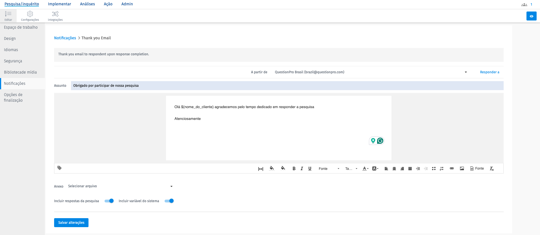Insert an image

(x=462, y=168)
